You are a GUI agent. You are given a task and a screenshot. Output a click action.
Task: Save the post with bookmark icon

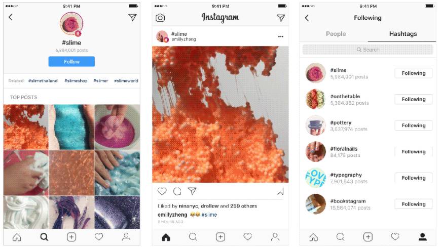tap(281, 191)
